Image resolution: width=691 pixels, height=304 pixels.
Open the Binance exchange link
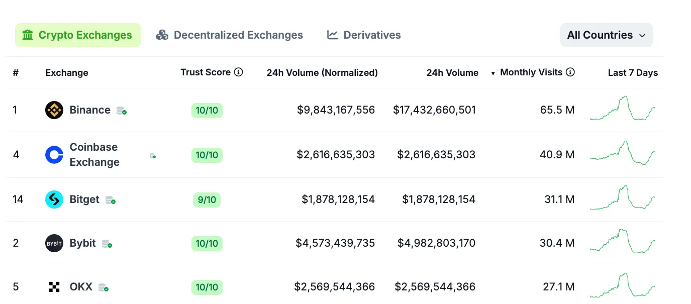[90, 110]
